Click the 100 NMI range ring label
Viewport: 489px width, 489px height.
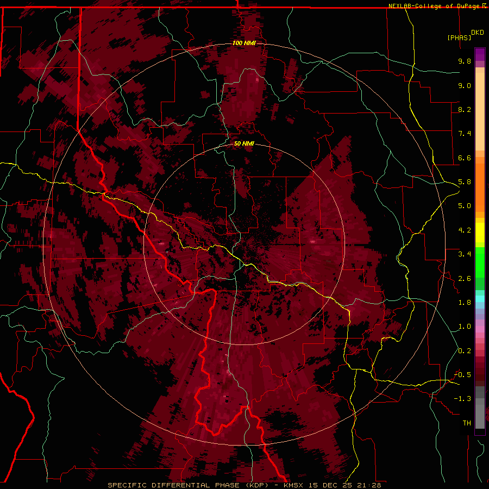(x=244, y=43)
